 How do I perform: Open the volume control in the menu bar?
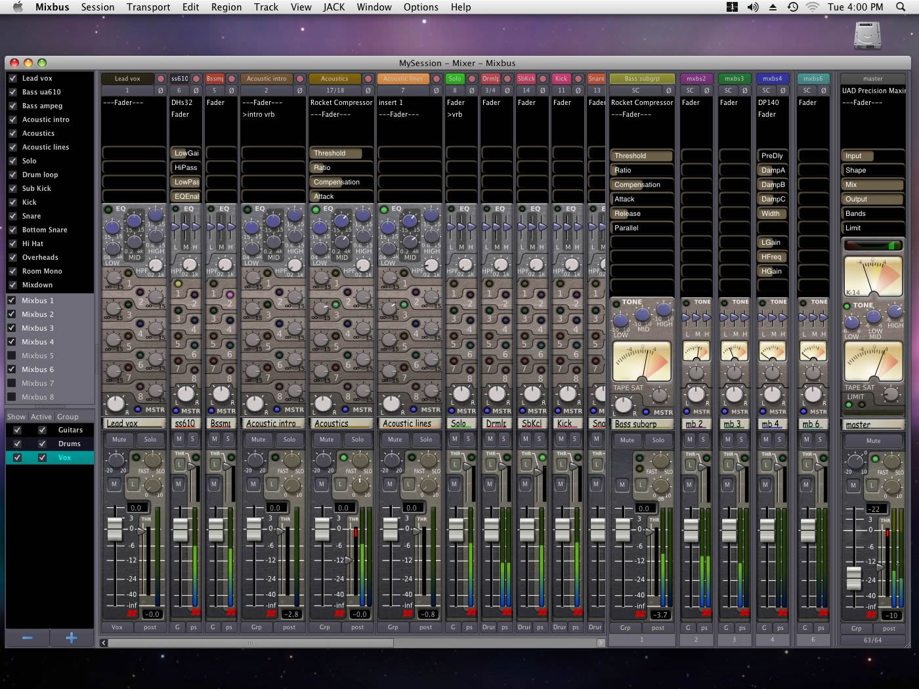pyautogui.click(x=753, y=7)
